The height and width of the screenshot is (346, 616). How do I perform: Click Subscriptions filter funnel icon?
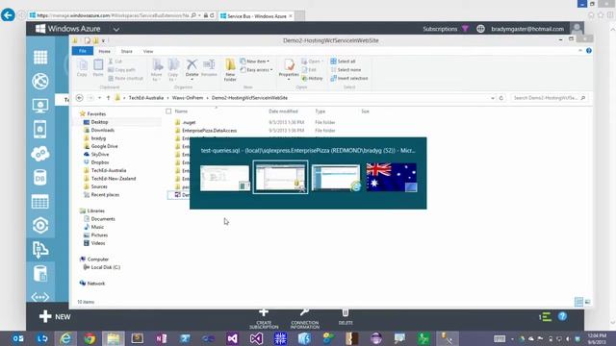(x=465, y=29)
